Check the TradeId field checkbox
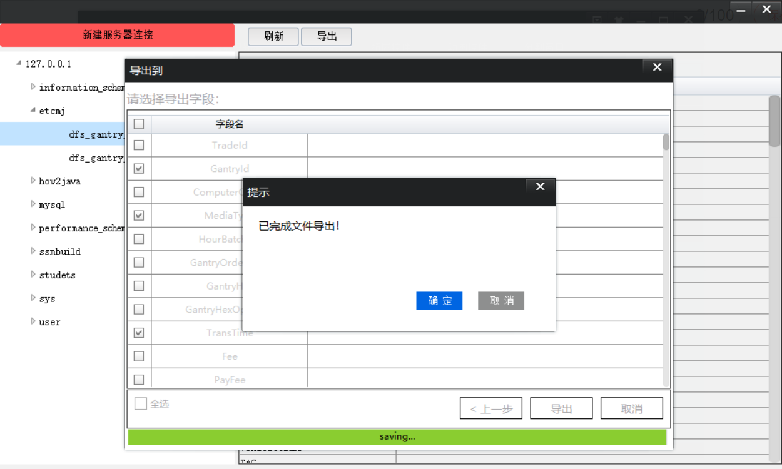This screenshot has width=782, height=469. [x=139, y=145]
